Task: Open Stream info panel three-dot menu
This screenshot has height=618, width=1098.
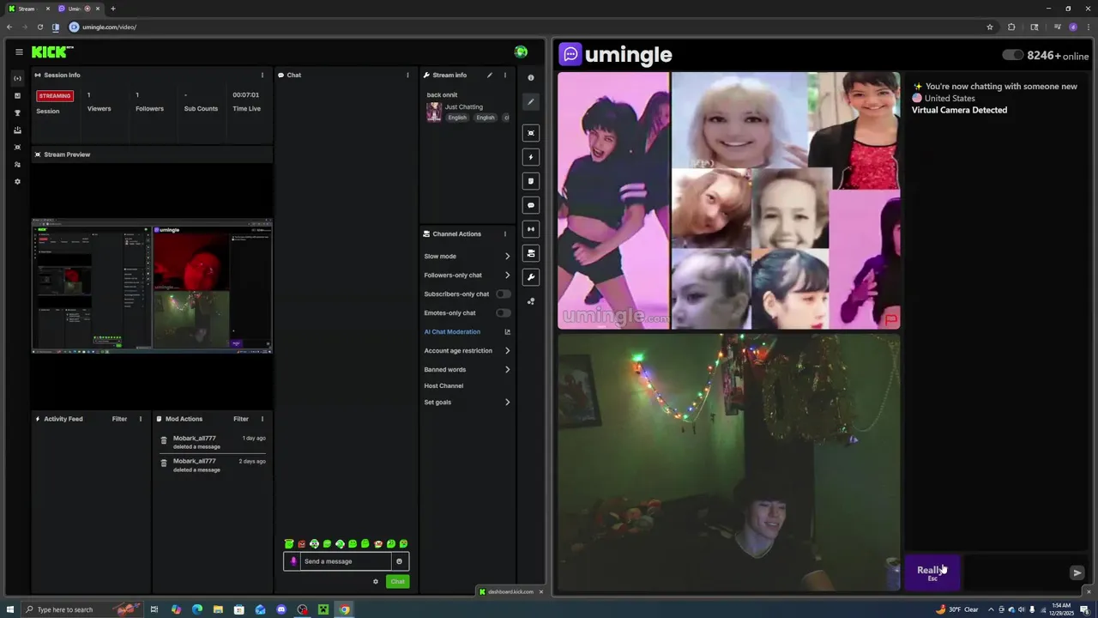Action: point(504,75)
